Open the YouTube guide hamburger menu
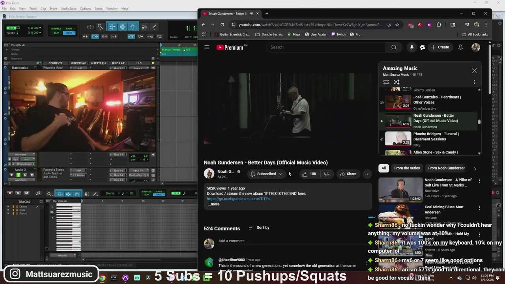The height and width of the screenshot is (284, 505). click(207, 47)
